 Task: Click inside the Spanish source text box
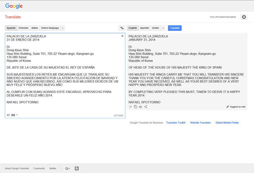pos(65,76)
